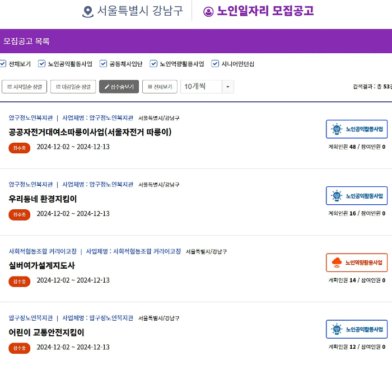Click 계획인원 48 / 참여인원 0 text

click(x=357, y=147)
